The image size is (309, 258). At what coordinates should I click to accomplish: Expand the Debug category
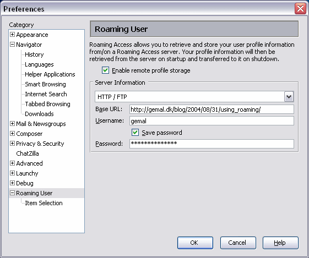coord(12,183)
